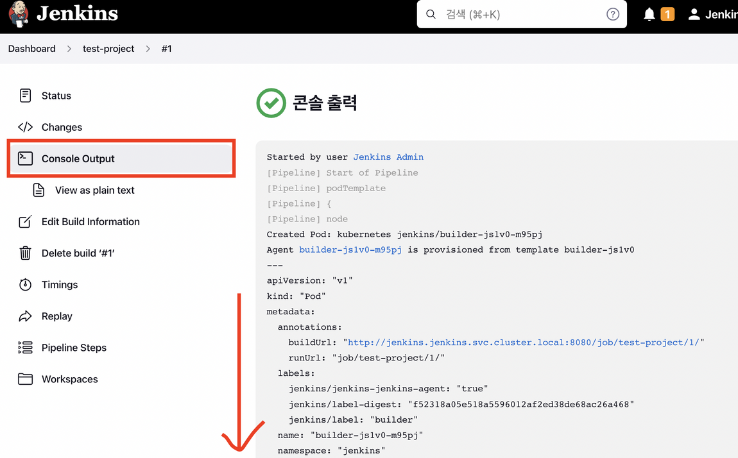Click the name "builder-js1v0-m95pj" line
The width and height of the screenshot is (738, 458).
(350, 436)
